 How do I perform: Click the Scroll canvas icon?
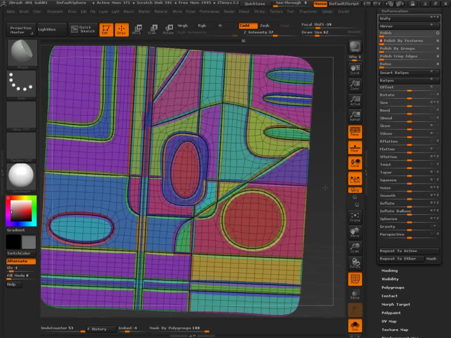355,70
